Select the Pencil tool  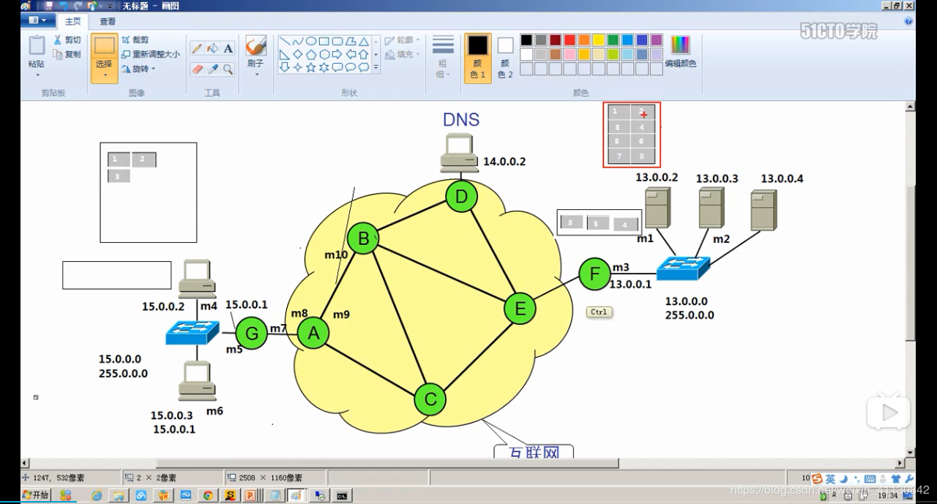click(197, 48)
